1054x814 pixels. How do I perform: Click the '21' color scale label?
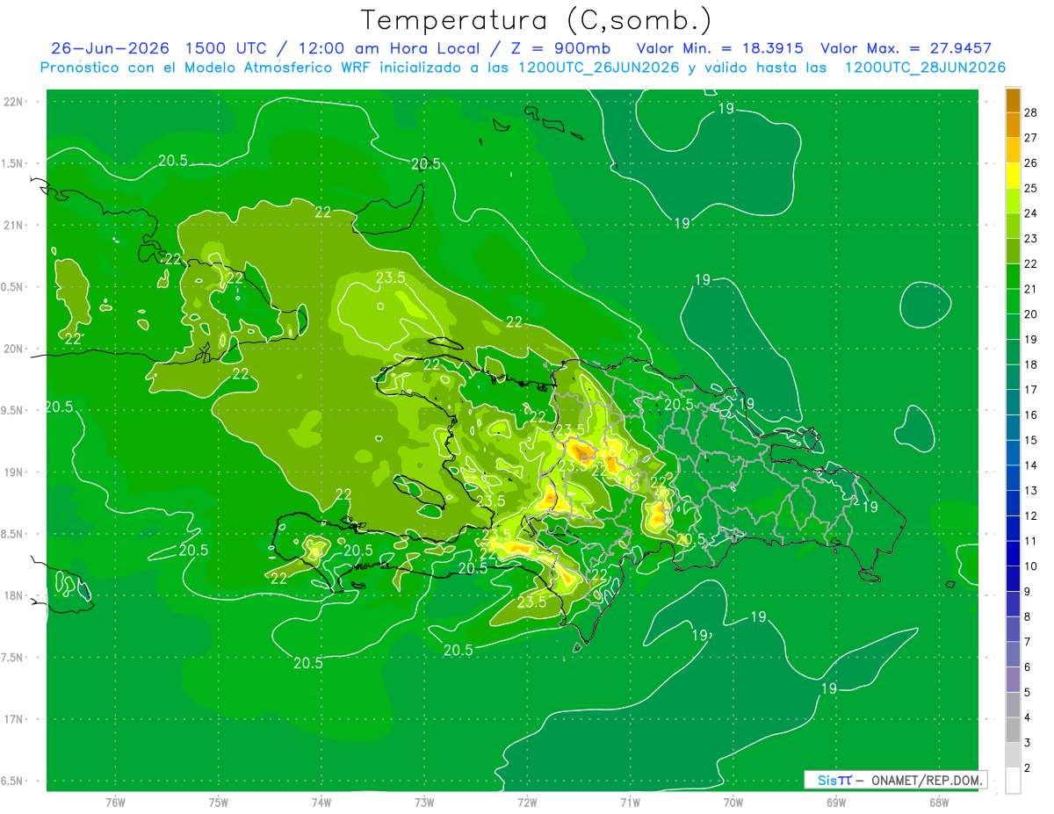pyautogui.click(x=1031, y=289)
